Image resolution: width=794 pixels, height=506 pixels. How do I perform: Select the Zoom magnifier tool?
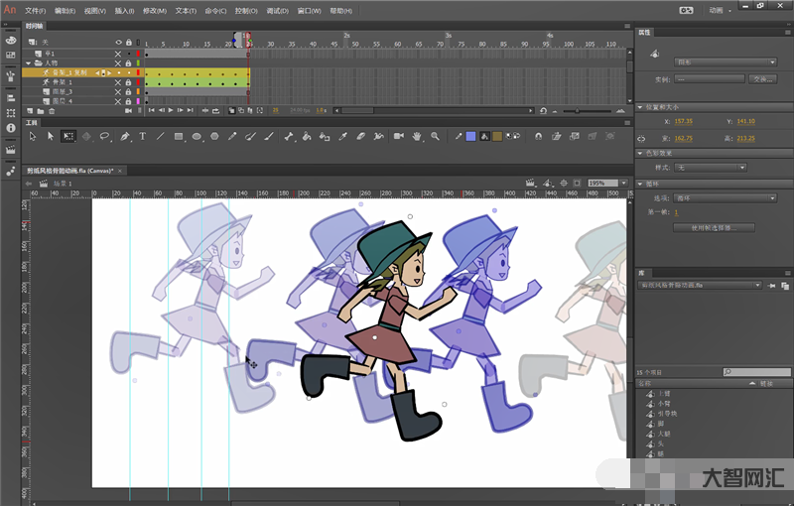click(x=435, y=136)
